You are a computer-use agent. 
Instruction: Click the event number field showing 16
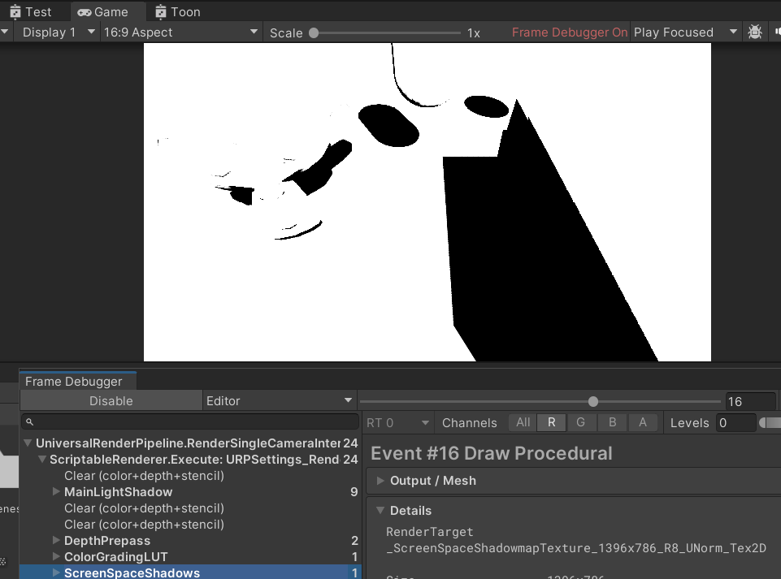click(750, 400)
